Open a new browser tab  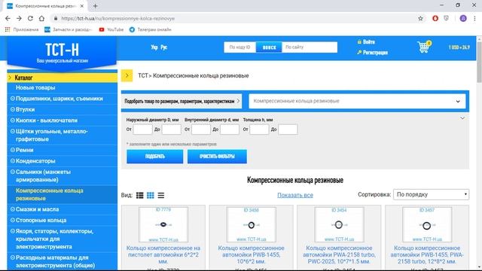96,6
